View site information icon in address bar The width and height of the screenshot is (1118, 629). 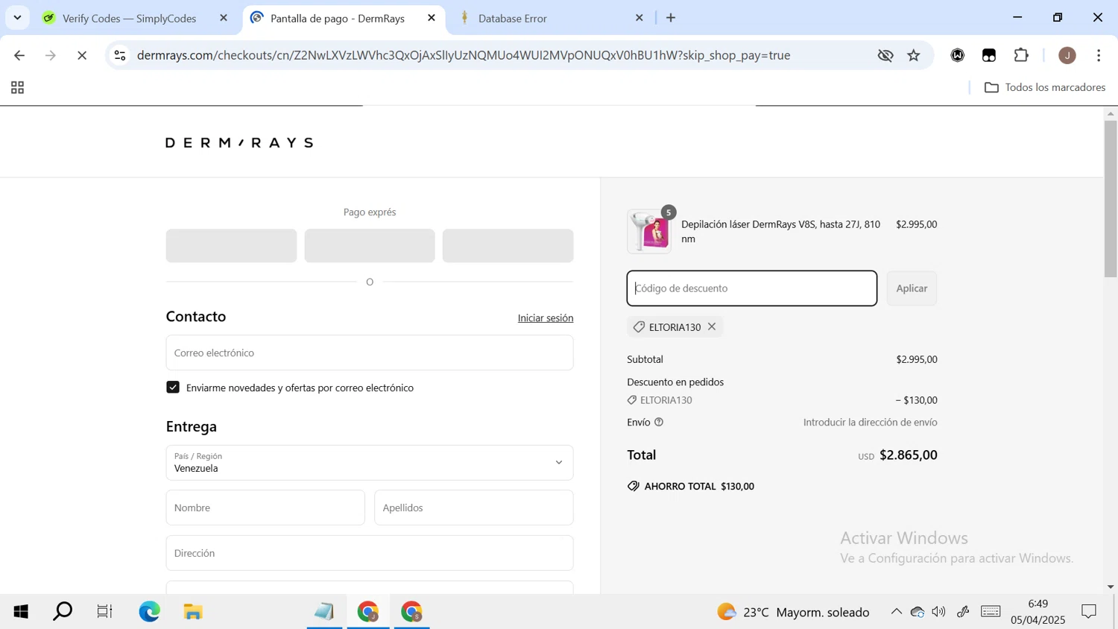tap(120, 55)
